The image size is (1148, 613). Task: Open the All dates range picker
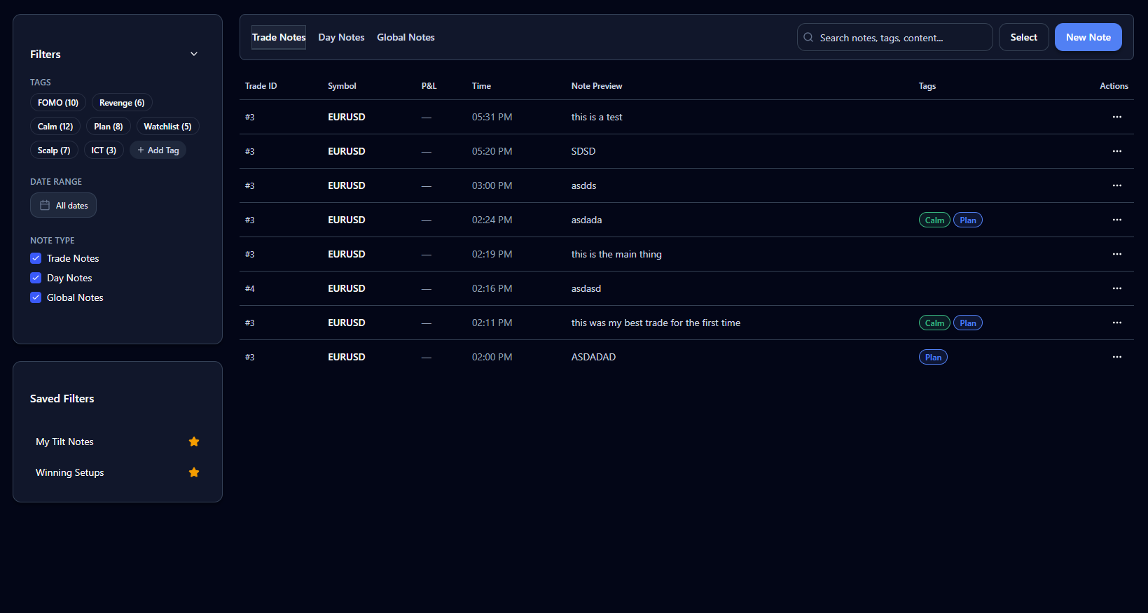63,205
